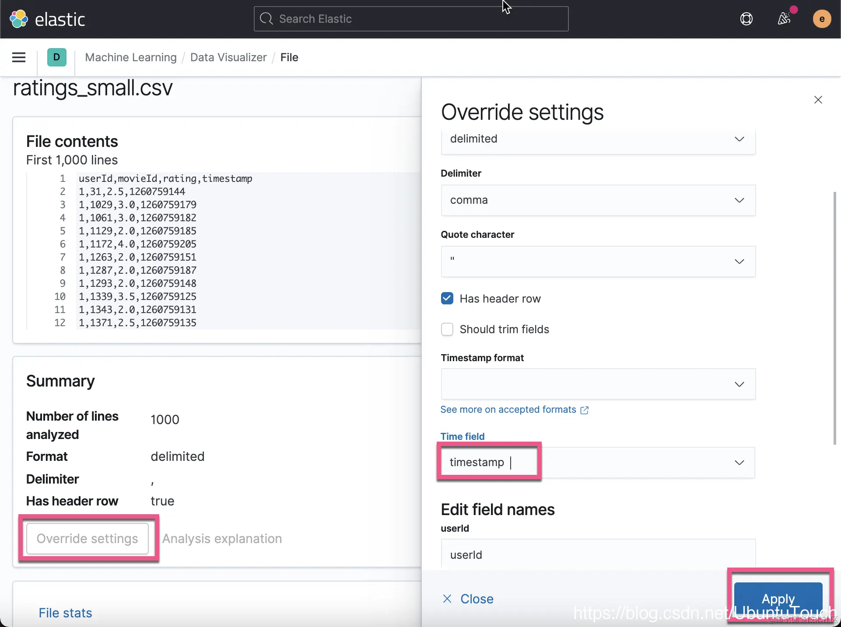Click the Elastic logo icon

pos(18,19)
